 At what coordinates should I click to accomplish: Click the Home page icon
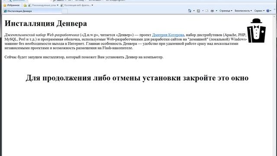pos(190,11)
